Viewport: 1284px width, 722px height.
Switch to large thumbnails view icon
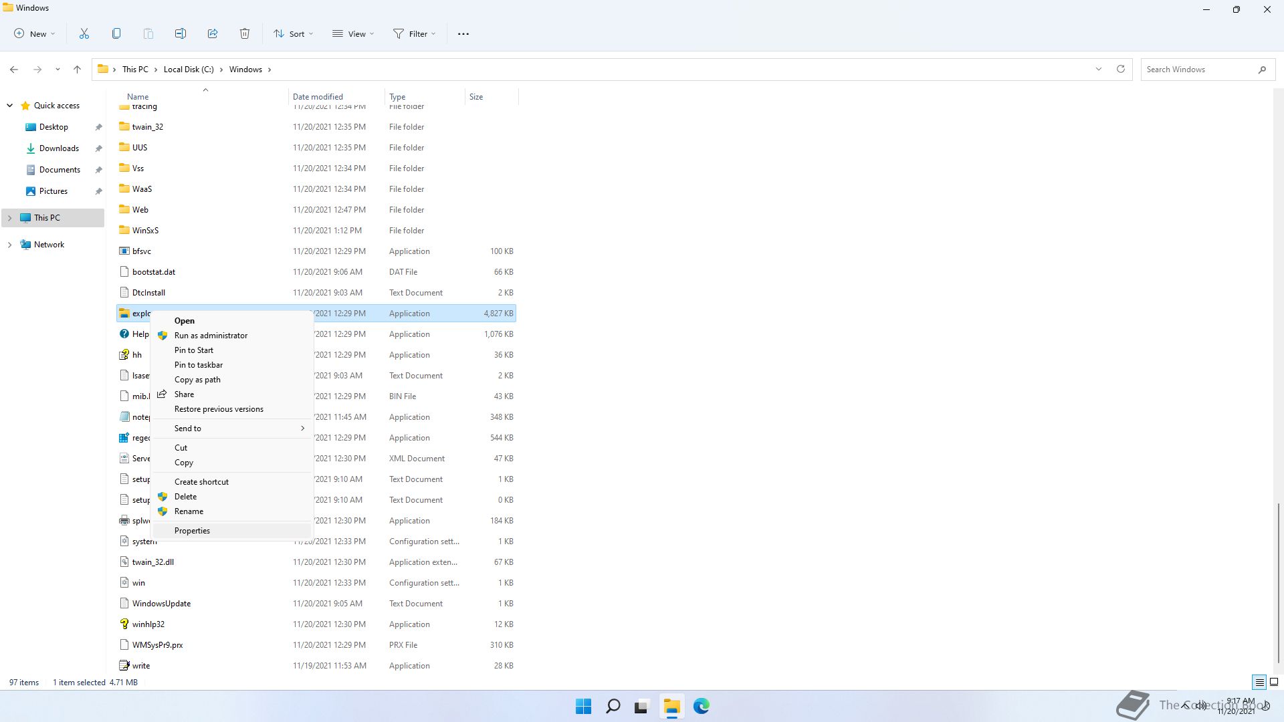coord(1274,683)
